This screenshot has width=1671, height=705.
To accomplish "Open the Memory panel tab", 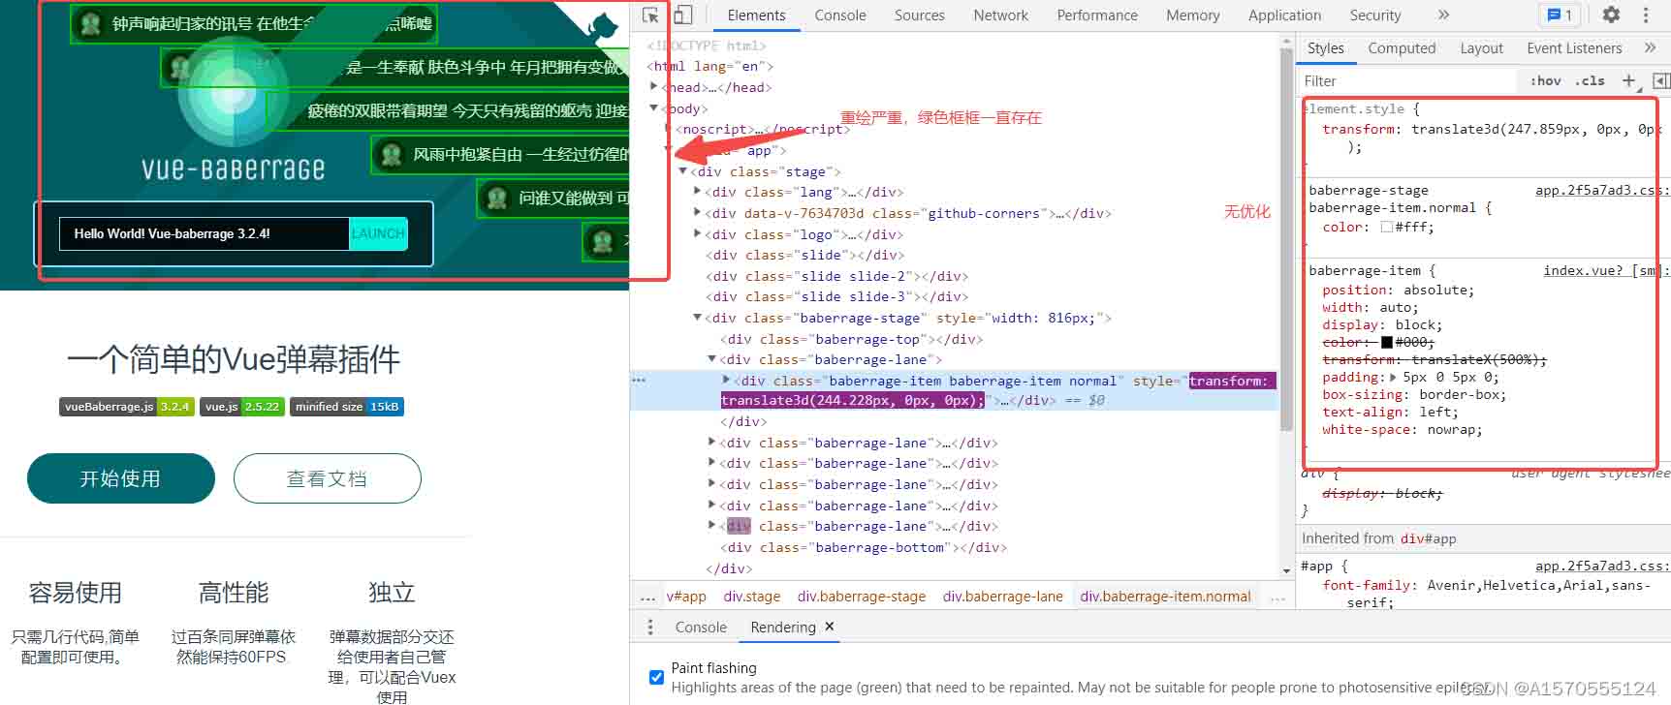I will 1193,15.
